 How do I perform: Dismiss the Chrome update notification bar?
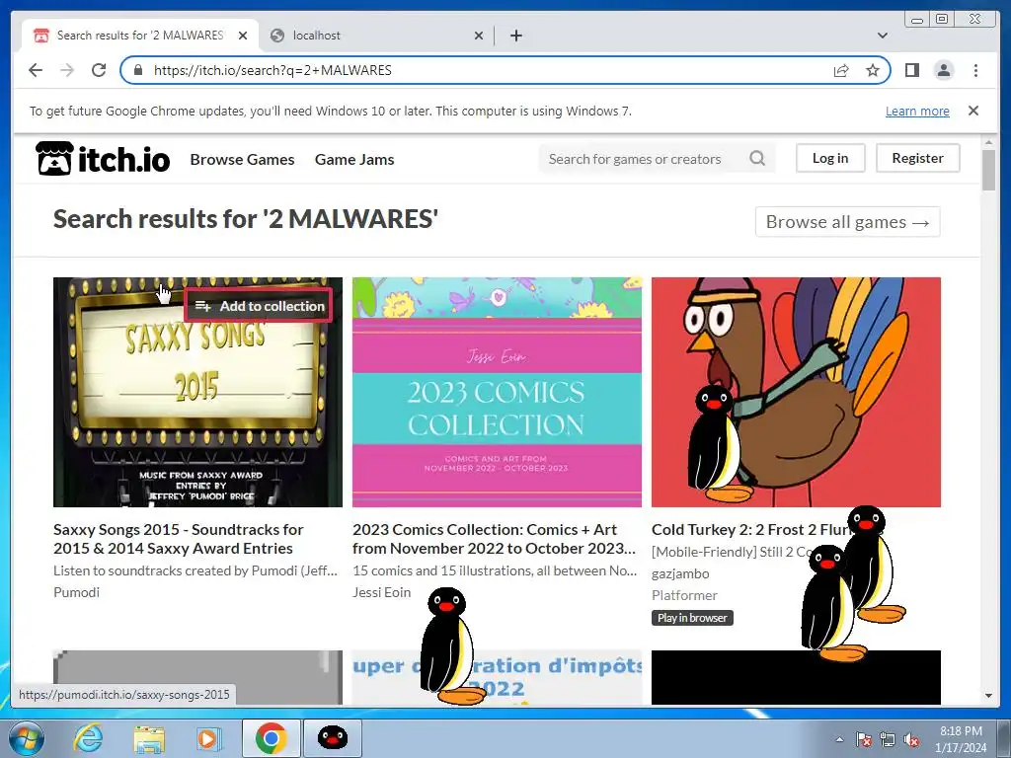tap(973, 111)
